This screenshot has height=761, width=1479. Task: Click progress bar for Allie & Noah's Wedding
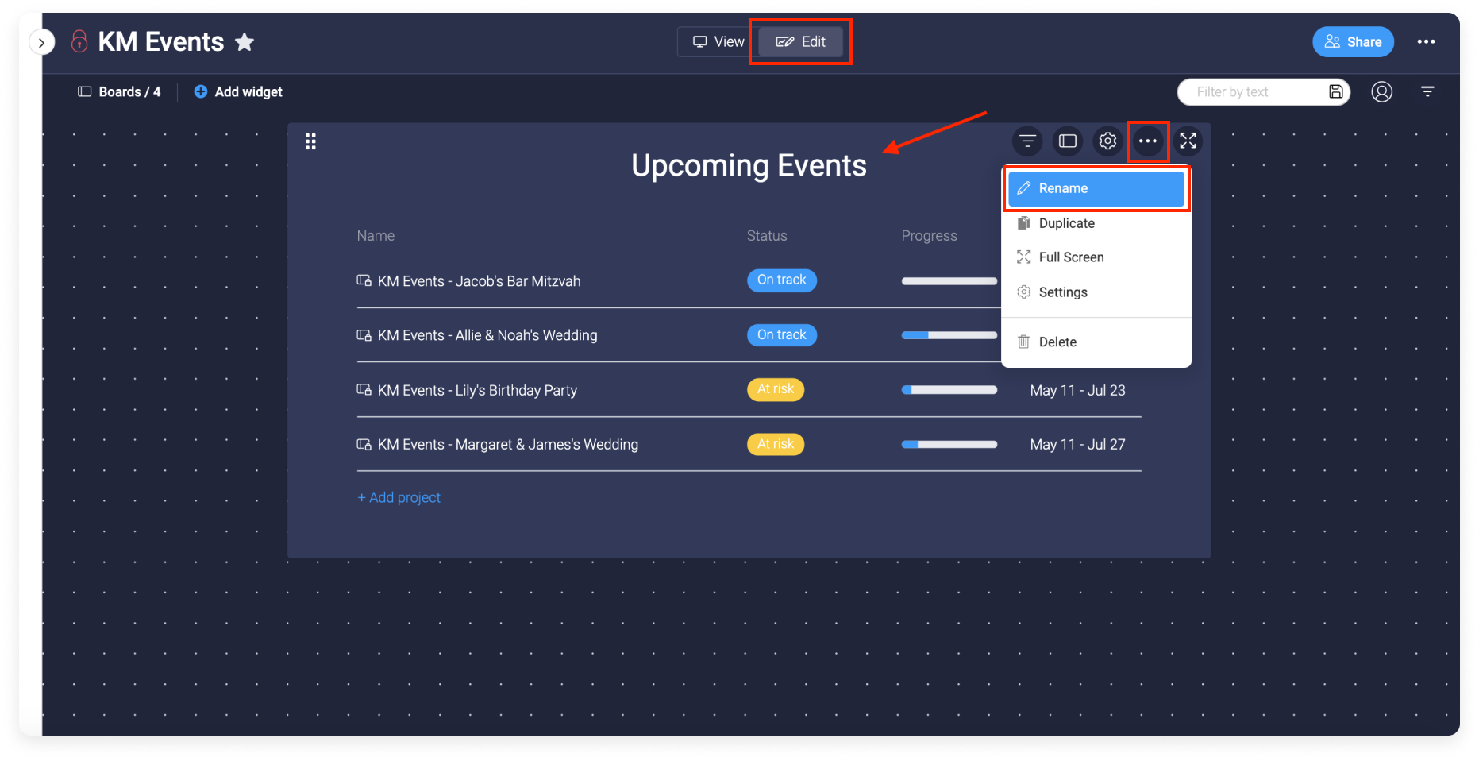coord(949,335)
